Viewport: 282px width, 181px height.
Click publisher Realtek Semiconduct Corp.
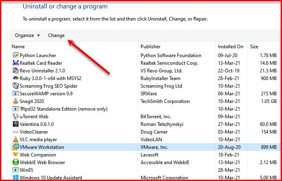coord(170,63)
